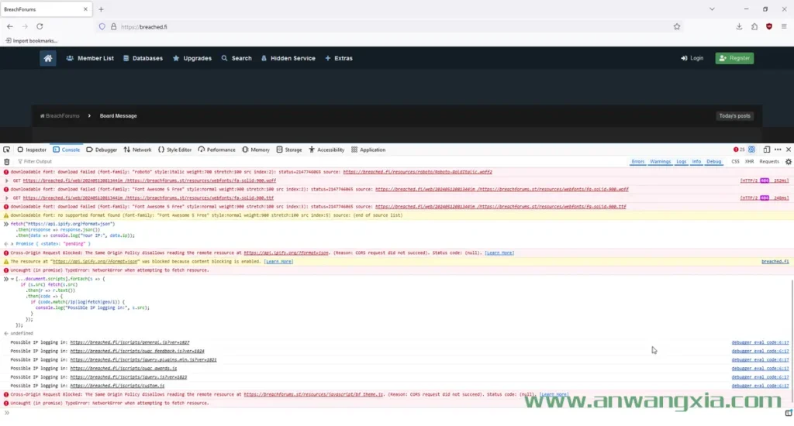Screen dimensions: 794x426
Task: Open the console settings gear icon
Action: click(789, 162)
